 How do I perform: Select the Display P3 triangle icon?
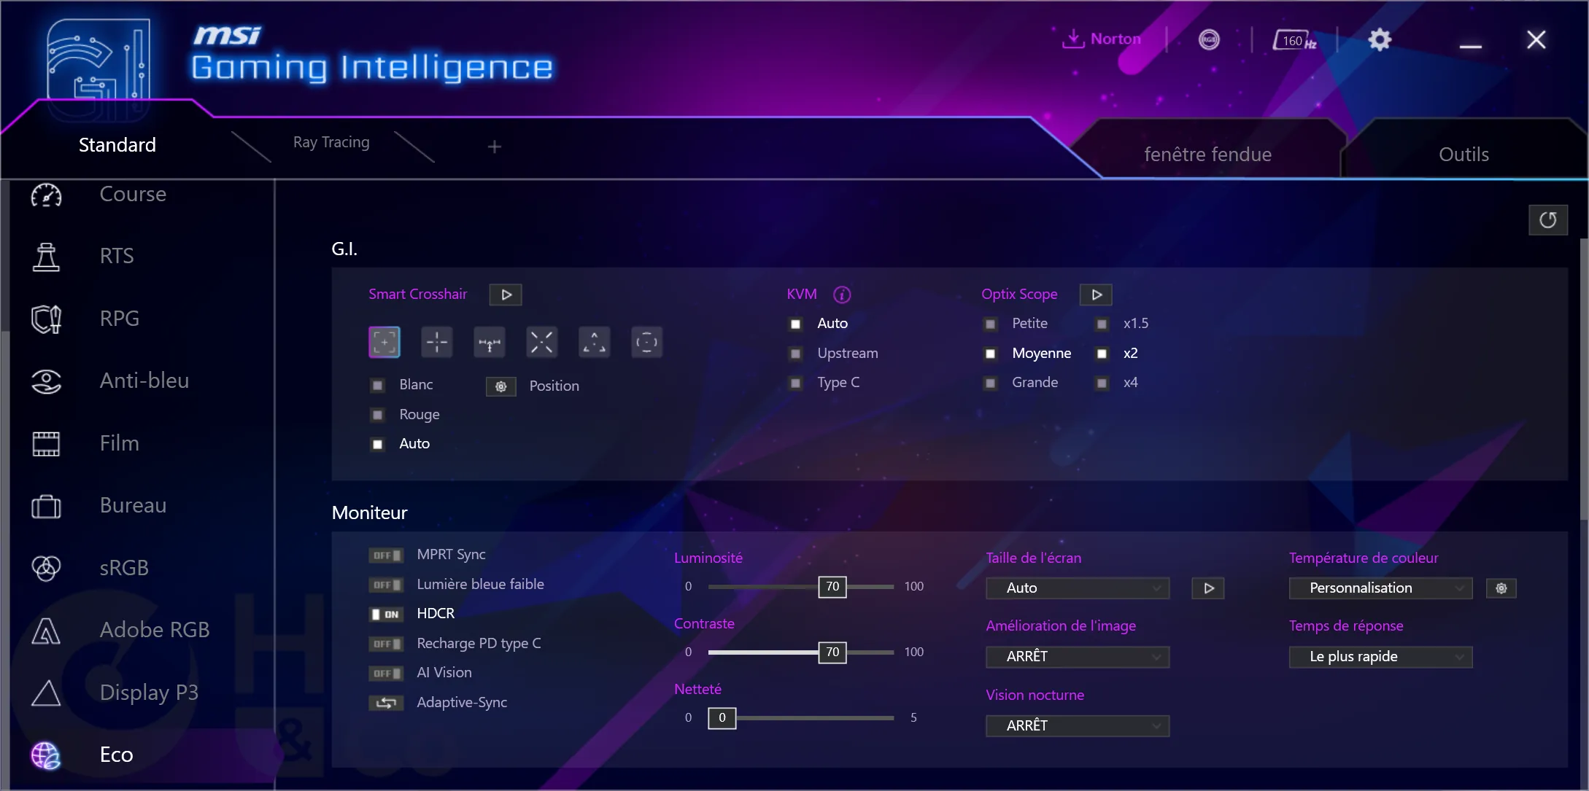click(x=46, y=693)
